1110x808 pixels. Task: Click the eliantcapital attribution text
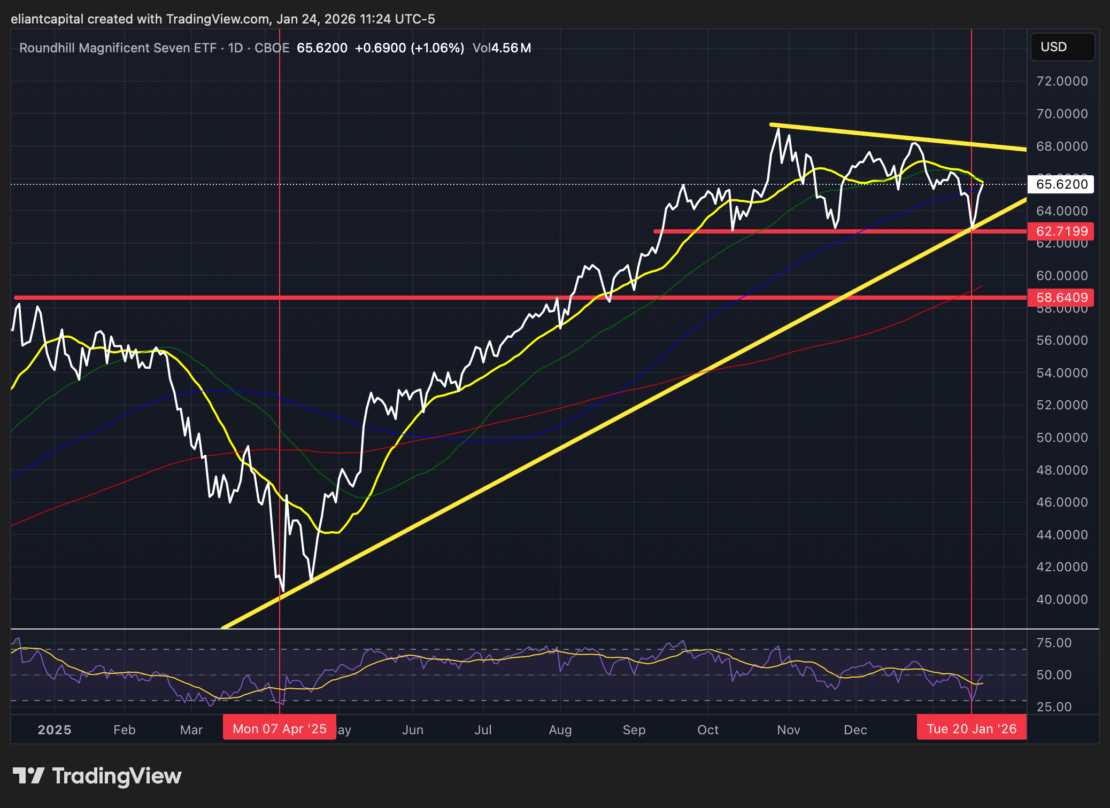tap(47, 19)
